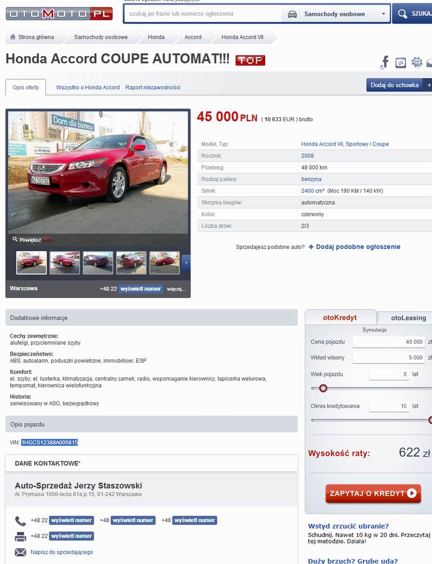Click next arrow in thumbnail gallery
The height and width of the screenshot is (564, 432).
pyautogui.click(x=186, y=262)
